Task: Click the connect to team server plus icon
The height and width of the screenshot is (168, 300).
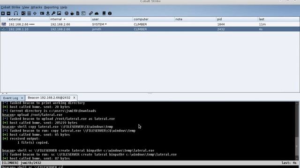Action: (3, 14)
